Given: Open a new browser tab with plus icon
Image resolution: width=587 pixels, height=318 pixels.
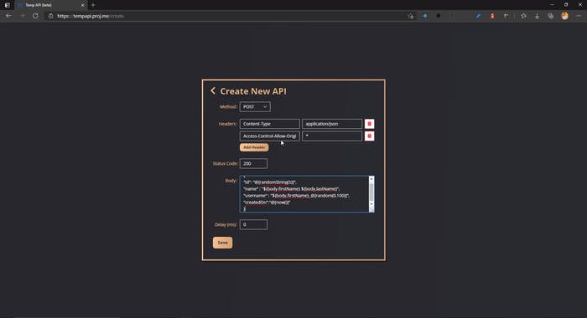Looking at the screenshot, I should click(x=93, y=5).
